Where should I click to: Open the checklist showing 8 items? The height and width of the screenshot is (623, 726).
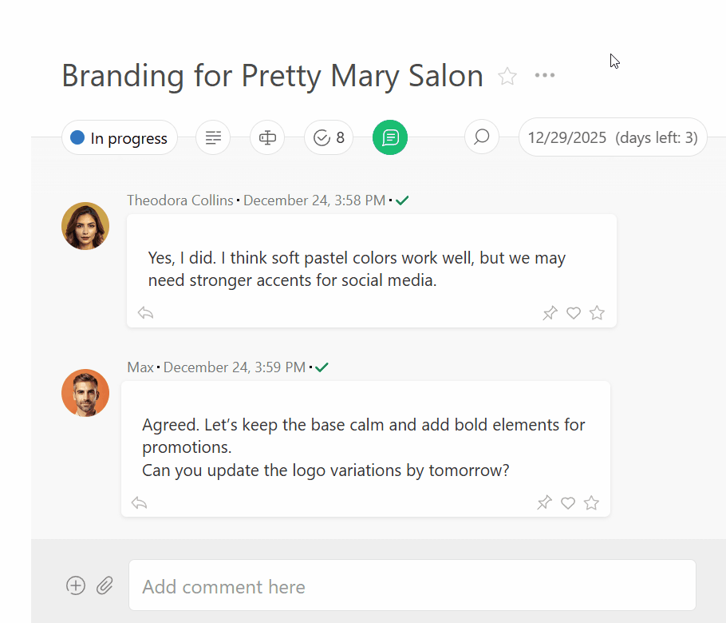pos(328,137)
